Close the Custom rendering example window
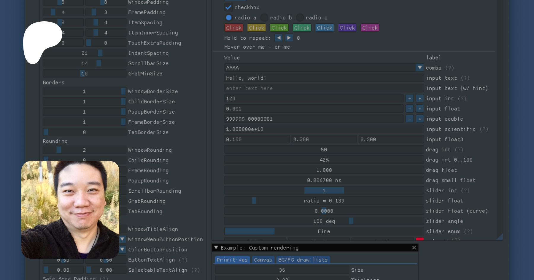 point(414,248)
